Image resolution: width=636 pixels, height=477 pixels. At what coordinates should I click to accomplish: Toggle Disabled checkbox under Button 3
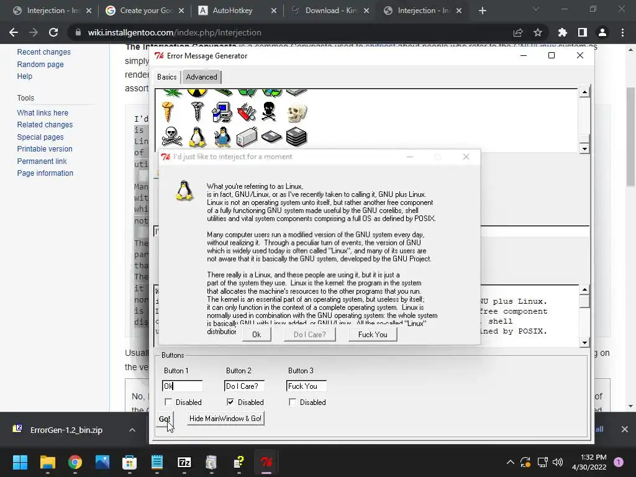(x=293, y=402)
